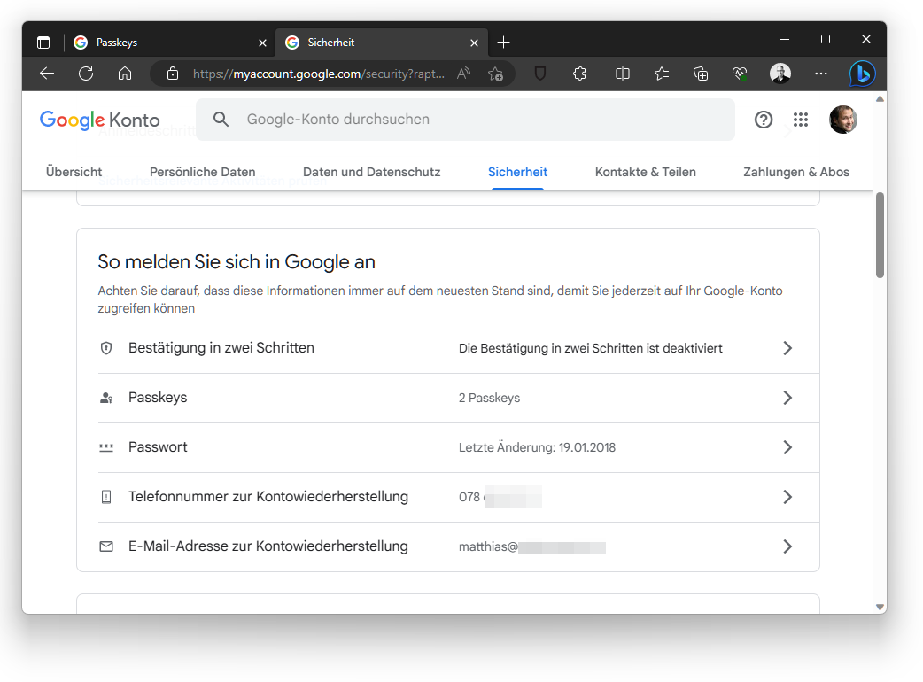Close the Sicherheit browser tab
Image resolution: width=923 pixels, height=682 pixels.
click(475, 43)
